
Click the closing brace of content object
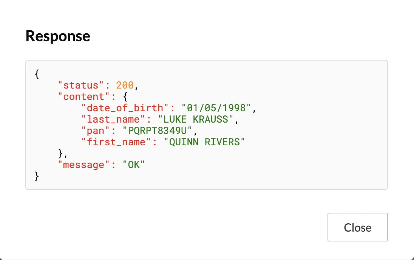(60, 153)
